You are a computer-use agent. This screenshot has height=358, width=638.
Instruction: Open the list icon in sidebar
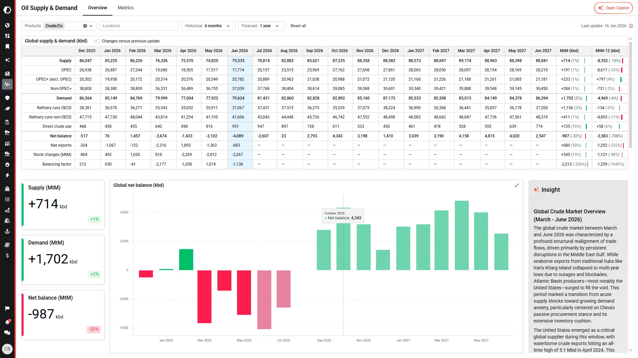click(7, 199)
